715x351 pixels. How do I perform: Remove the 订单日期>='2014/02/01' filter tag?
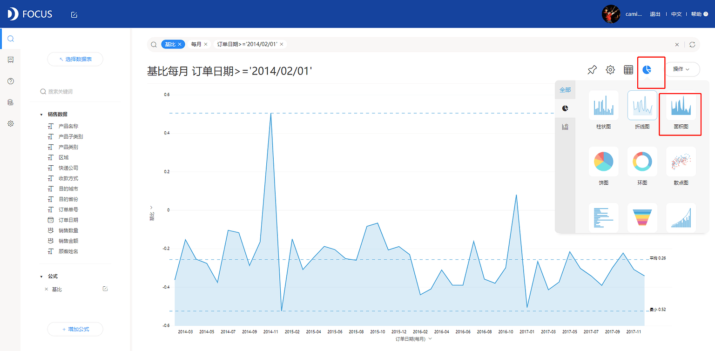pos(282,44)
